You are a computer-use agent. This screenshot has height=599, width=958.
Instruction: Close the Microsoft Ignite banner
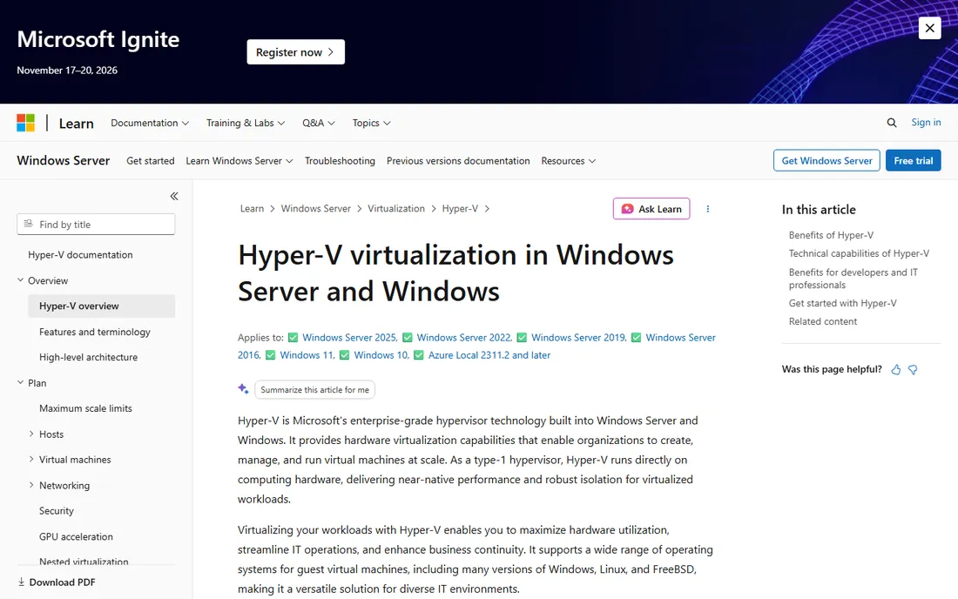pyautogui.click(x=929, y=28)
